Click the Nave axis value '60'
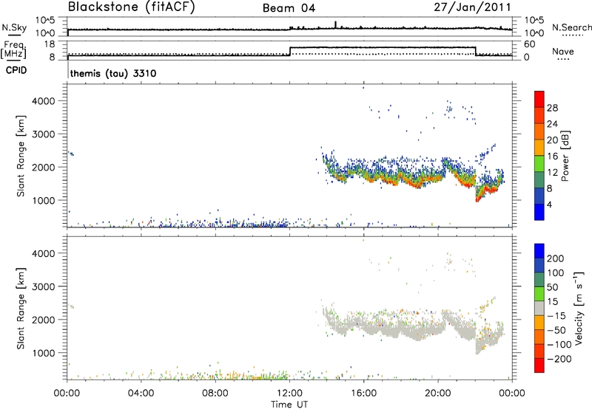Viewport: 592px width, 409px height. (x=529, y=44)
